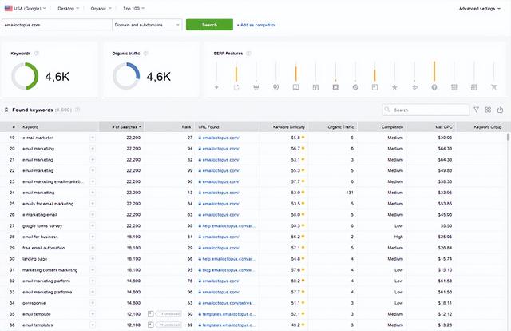This screenshot has height=331, width=511.
Task: Click the plus icon beside 'landing page' keyword
Action: point(92,259)
